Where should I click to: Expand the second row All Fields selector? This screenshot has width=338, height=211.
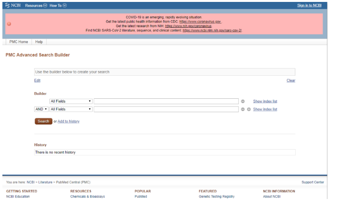[71, 109]
